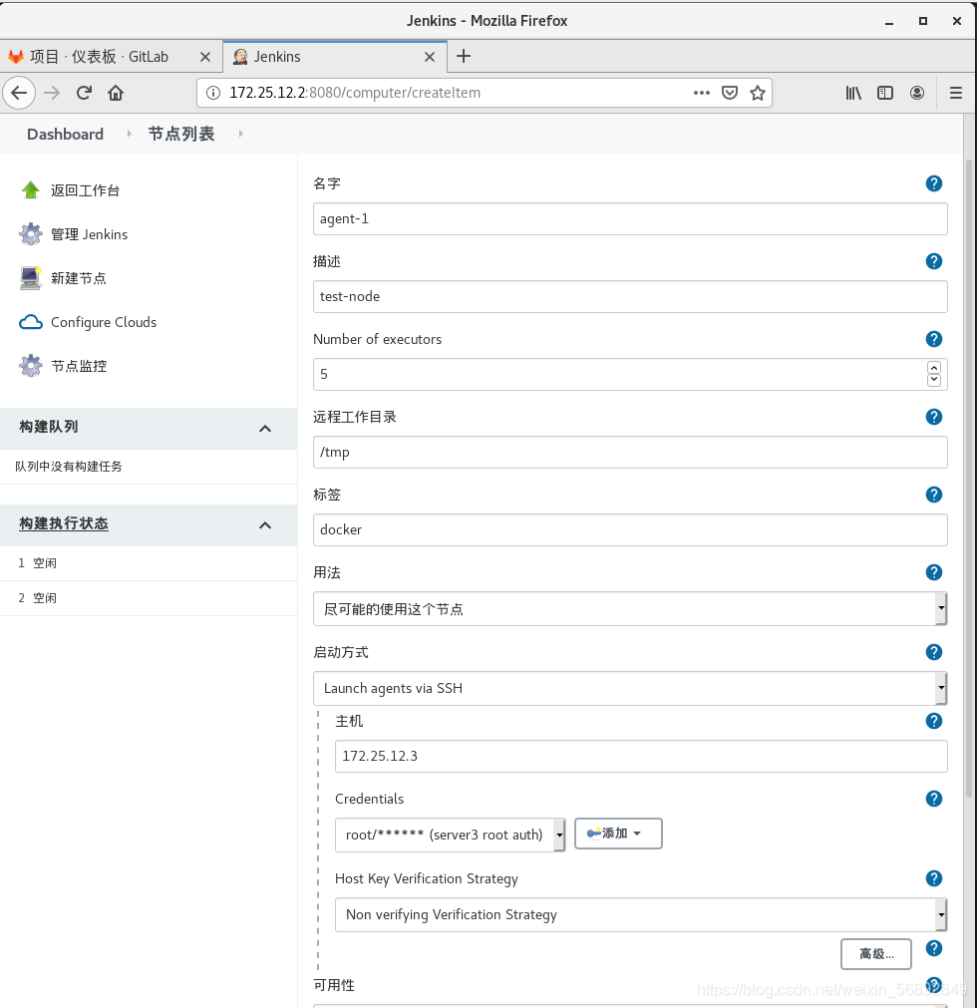
Task: Show help for 主机 field
Action: tap(934, 721)
